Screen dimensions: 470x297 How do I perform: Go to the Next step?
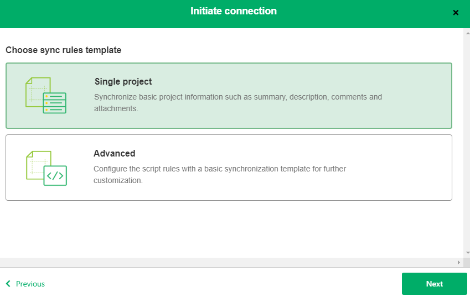pyautogui.click(x=434, y=284)
